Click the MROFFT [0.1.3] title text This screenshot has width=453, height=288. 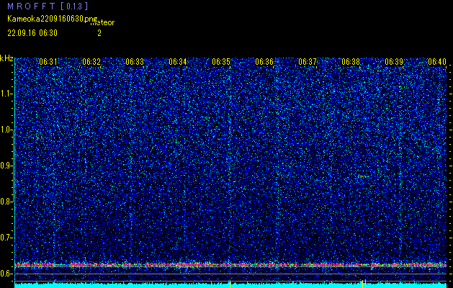click(48, 6)
